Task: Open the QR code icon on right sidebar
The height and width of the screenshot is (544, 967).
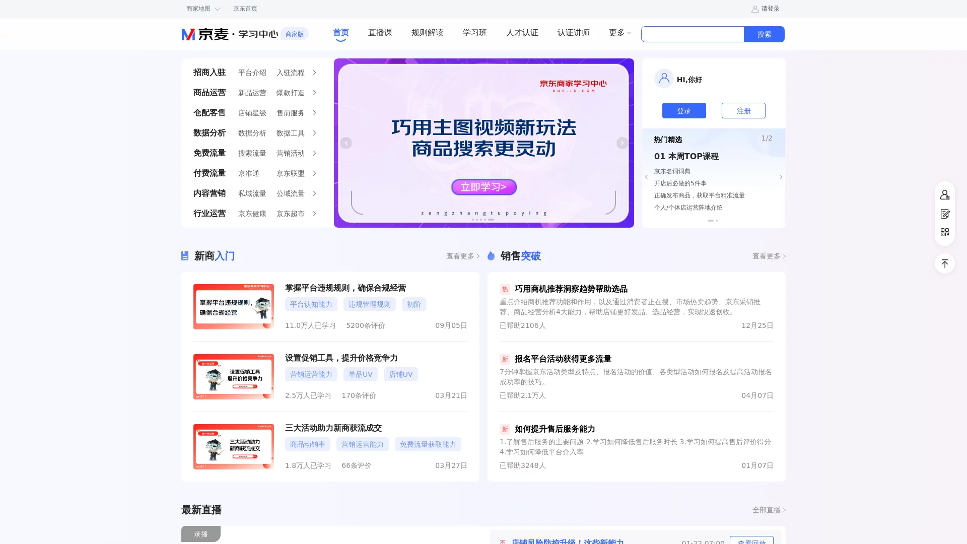Action: 945,232
